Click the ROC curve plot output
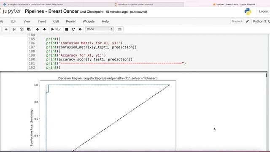The width and height of the screenshot is (270, 152). [108, 116]
